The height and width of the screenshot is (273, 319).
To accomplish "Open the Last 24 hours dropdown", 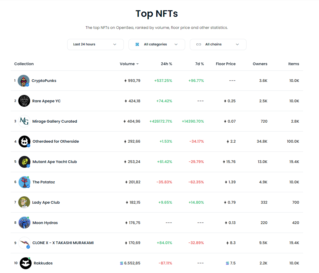I will tap(96, 44).
